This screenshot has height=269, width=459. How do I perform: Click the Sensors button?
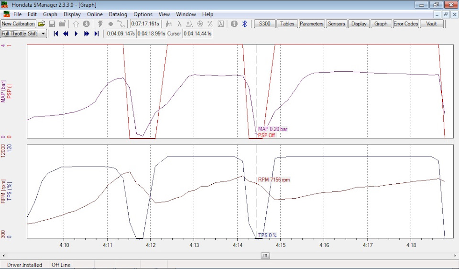pyautogui.click(x=336, y=24)
